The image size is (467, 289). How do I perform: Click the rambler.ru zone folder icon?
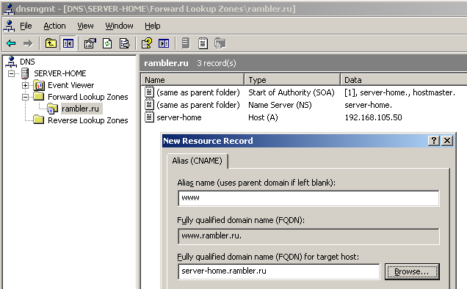coord(52,109)
